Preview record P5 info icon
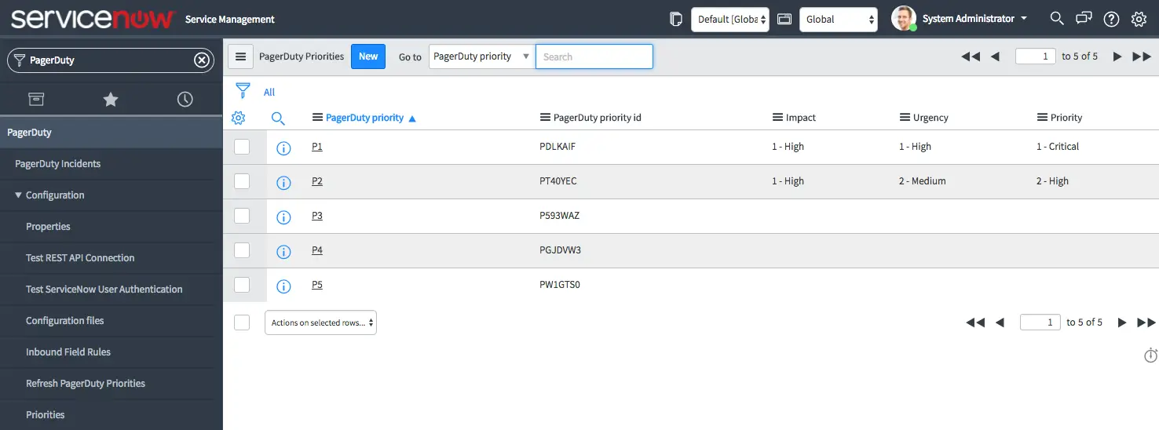1159x430 pixels. (x=283, y=286)
